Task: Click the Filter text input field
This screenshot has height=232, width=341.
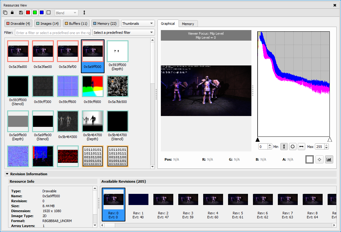Action: coord(53,33)
